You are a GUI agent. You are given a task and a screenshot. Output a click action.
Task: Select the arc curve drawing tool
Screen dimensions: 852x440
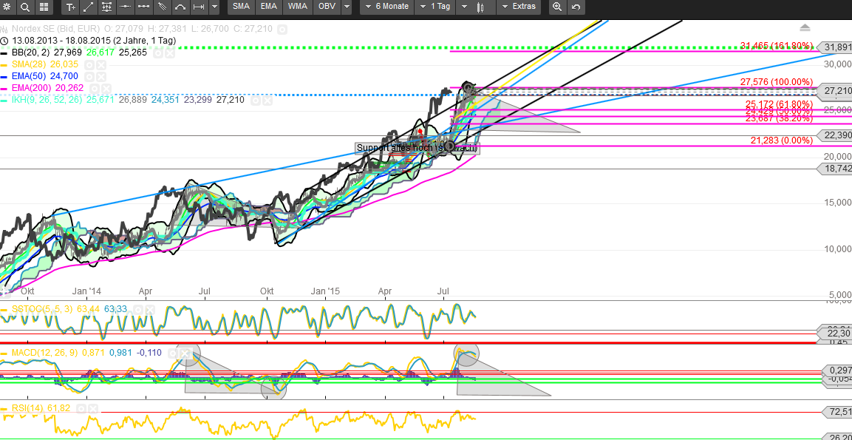[180, 7]
